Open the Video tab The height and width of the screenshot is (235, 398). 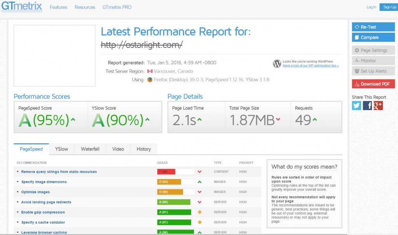click(x=118, y=149)
